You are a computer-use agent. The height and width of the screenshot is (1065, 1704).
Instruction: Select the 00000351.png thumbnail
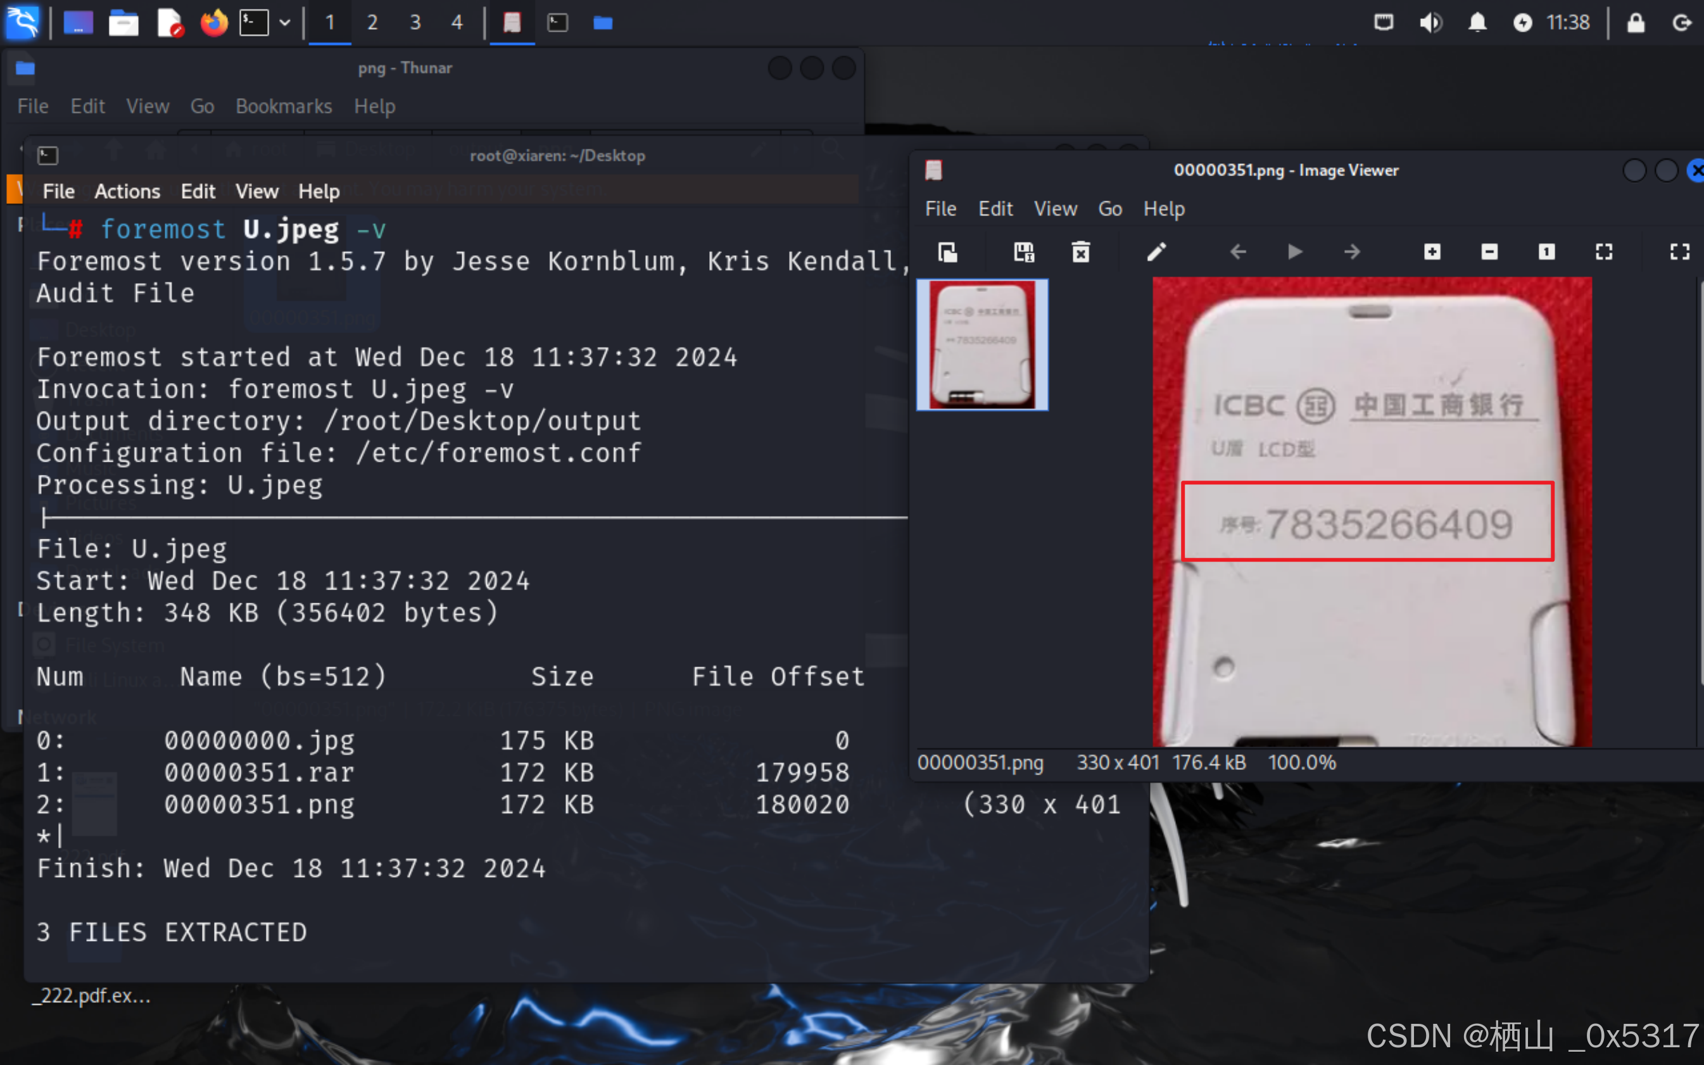coord(982,344)
